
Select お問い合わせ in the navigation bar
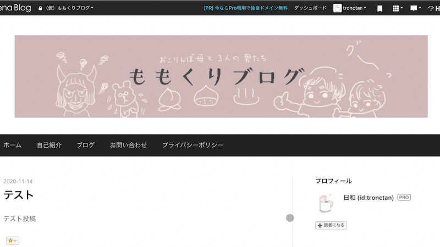click(x=128, y=145)
